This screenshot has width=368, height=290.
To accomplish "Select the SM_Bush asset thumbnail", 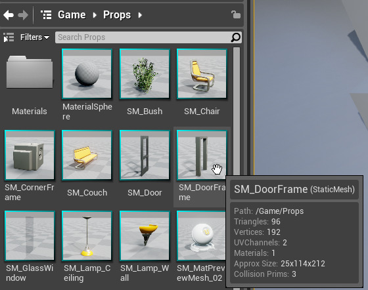I will 145,73.
